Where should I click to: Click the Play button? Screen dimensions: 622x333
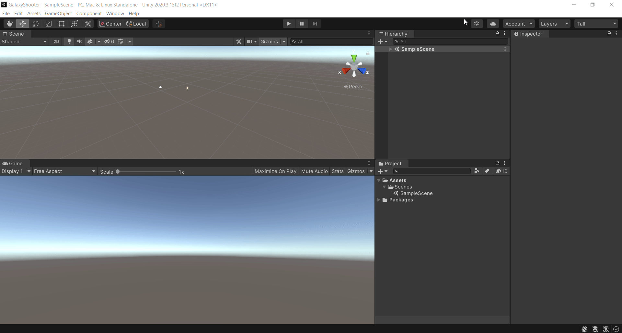[288, 23]
